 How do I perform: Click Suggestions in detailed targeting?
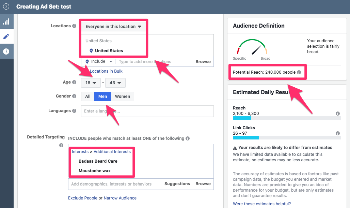(177, 184)
